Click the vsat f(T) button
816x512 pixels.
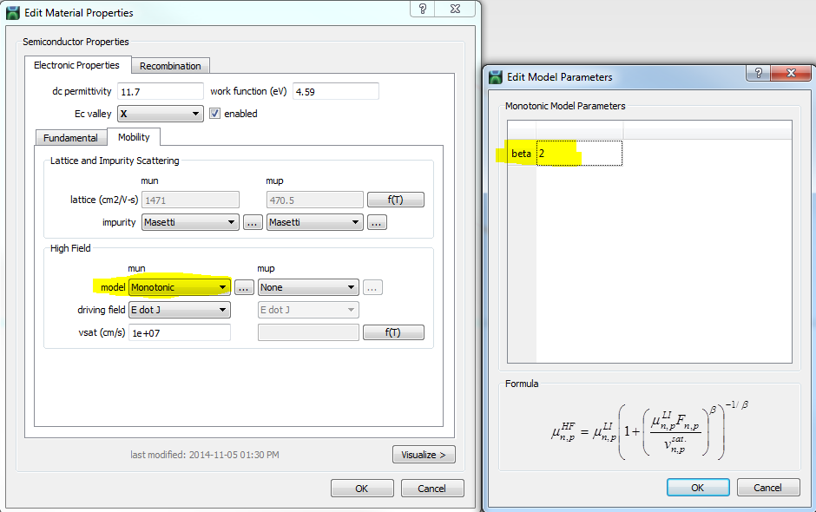pos(393,332)
